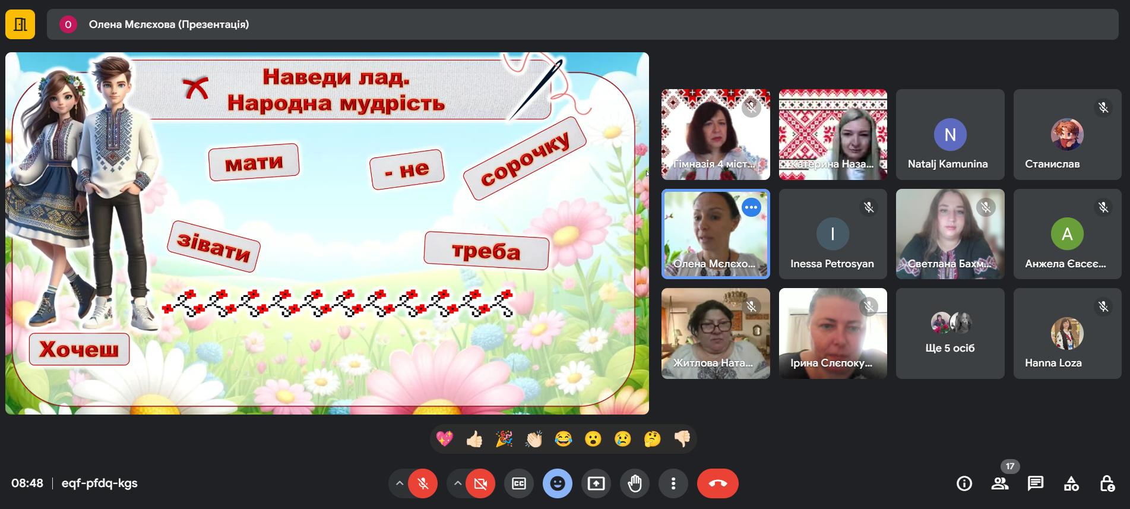The width and height of the screenshot is (1130, 509).
Task: Toggle closed captions
Action: pos(518,483)
